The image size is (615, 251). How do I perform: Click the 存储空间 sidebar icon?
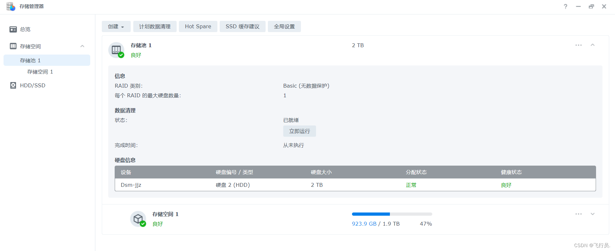[13, 46]
